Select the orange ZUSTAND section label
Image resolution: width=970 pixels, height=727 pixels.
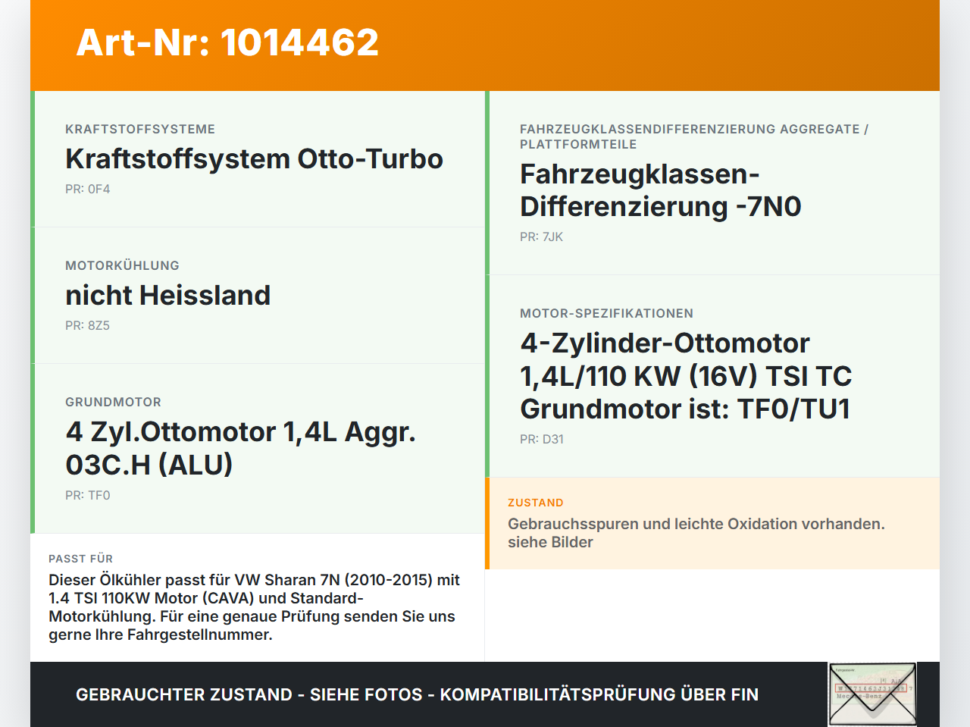pyautogui.click(x=535, y=502)
